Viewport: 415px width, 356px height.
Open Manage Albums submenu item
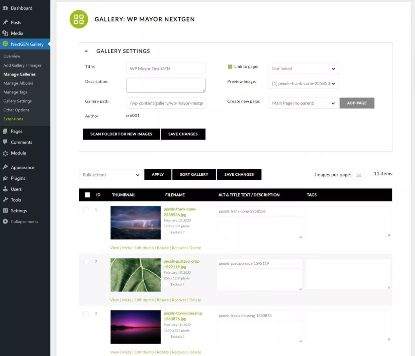click(x=18, y=83)
